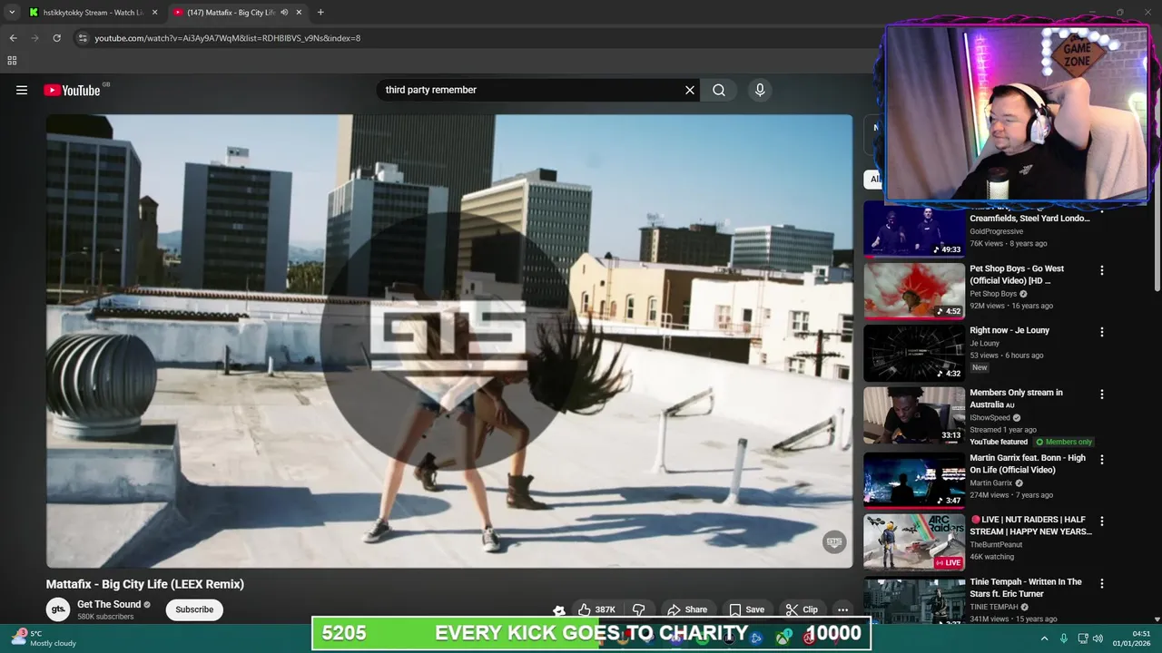Click the GoldProgressive channel name
Viewport: 1162px width, 653px height.
point(996,231)
